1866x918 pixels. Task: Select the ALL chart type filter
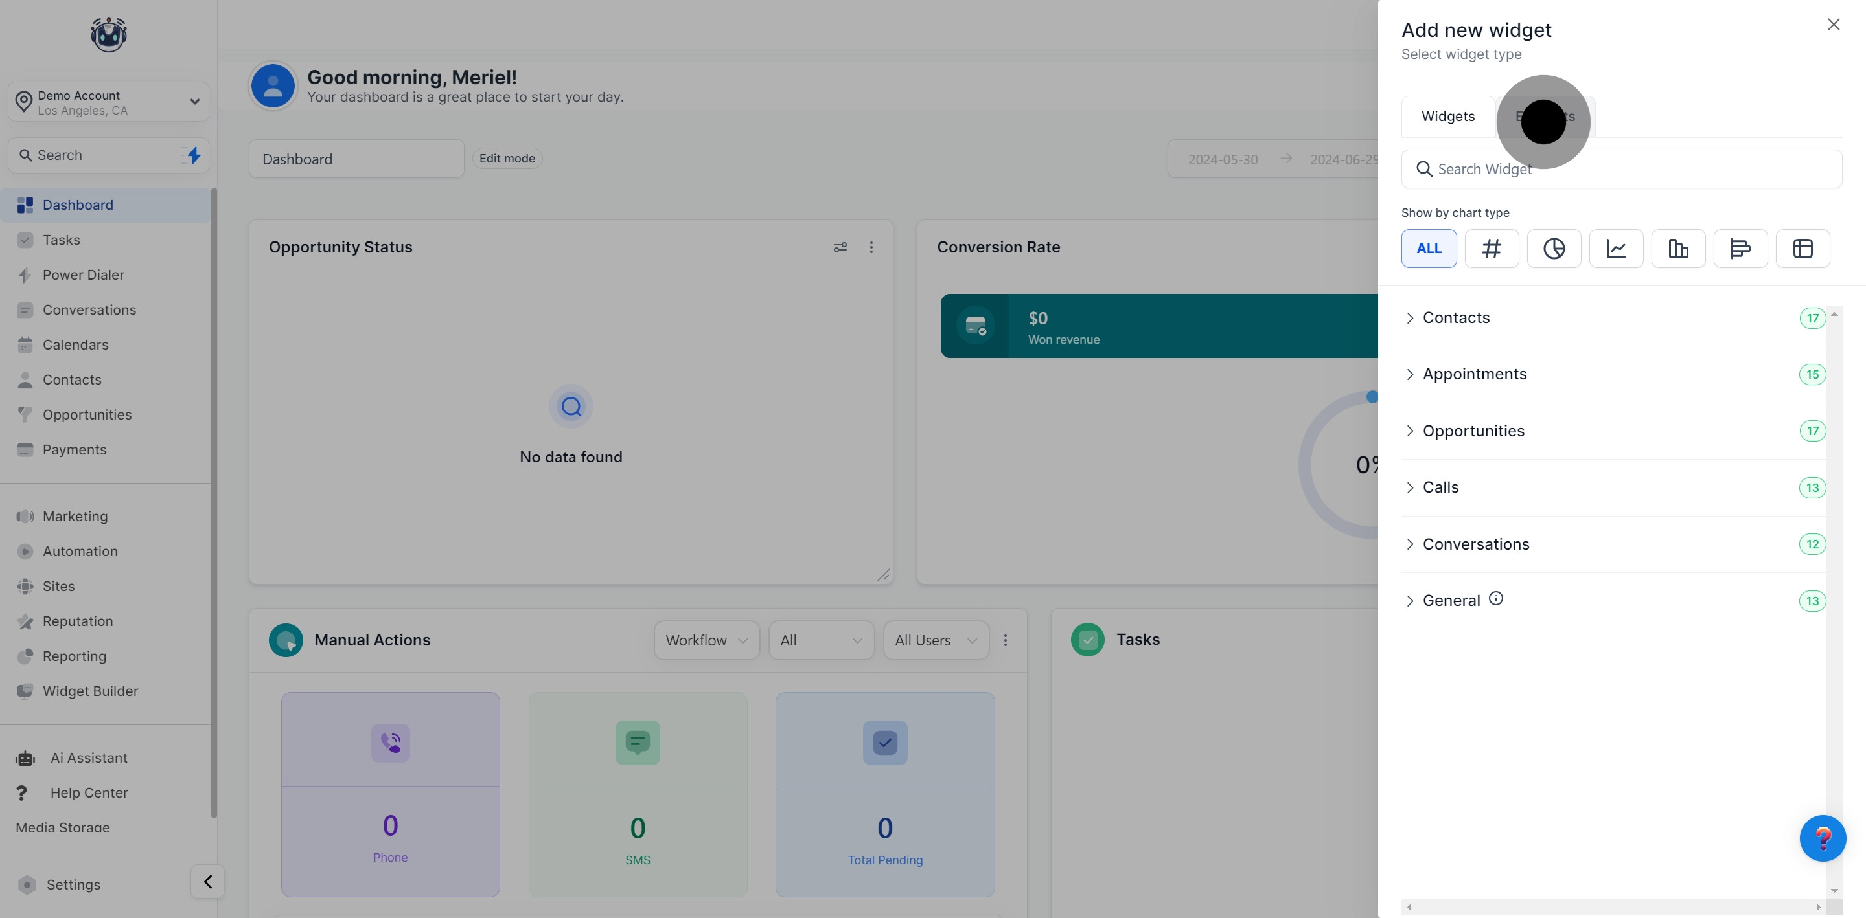click(x=1429, y=249)
